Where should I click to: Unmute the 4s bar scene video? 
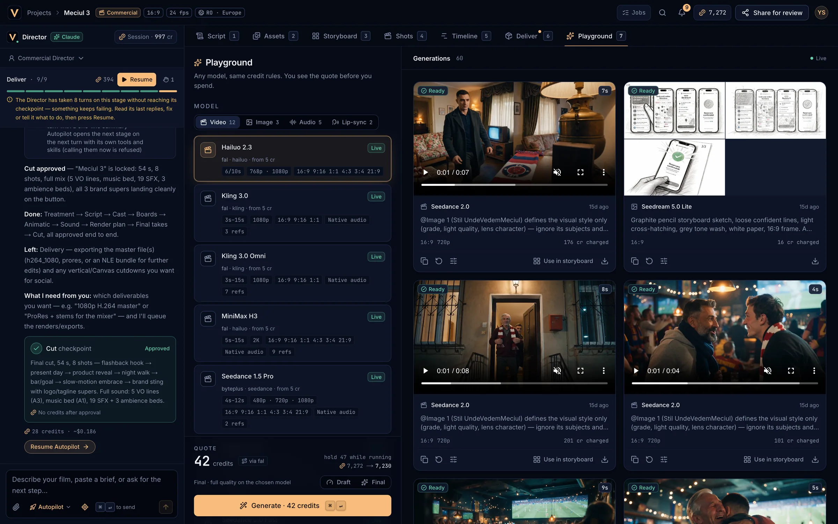(x=767, y=371)
